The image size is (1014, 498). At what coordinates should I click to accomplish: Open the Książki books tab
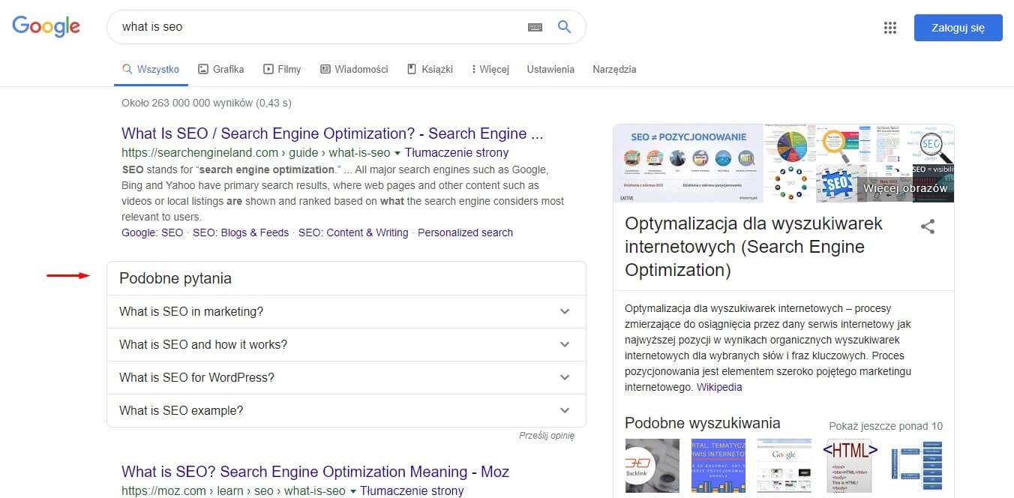coord(430,69)
